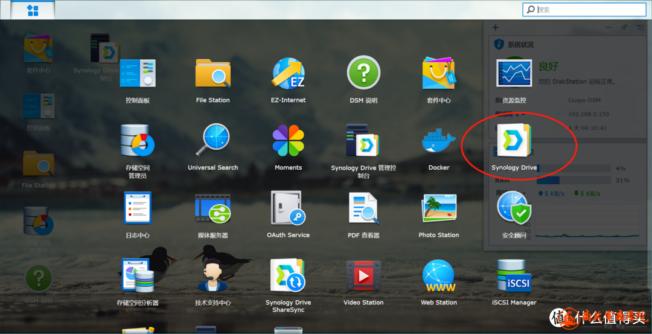
Task: Launch Docker from the app menu
Action: coord(439,141)
